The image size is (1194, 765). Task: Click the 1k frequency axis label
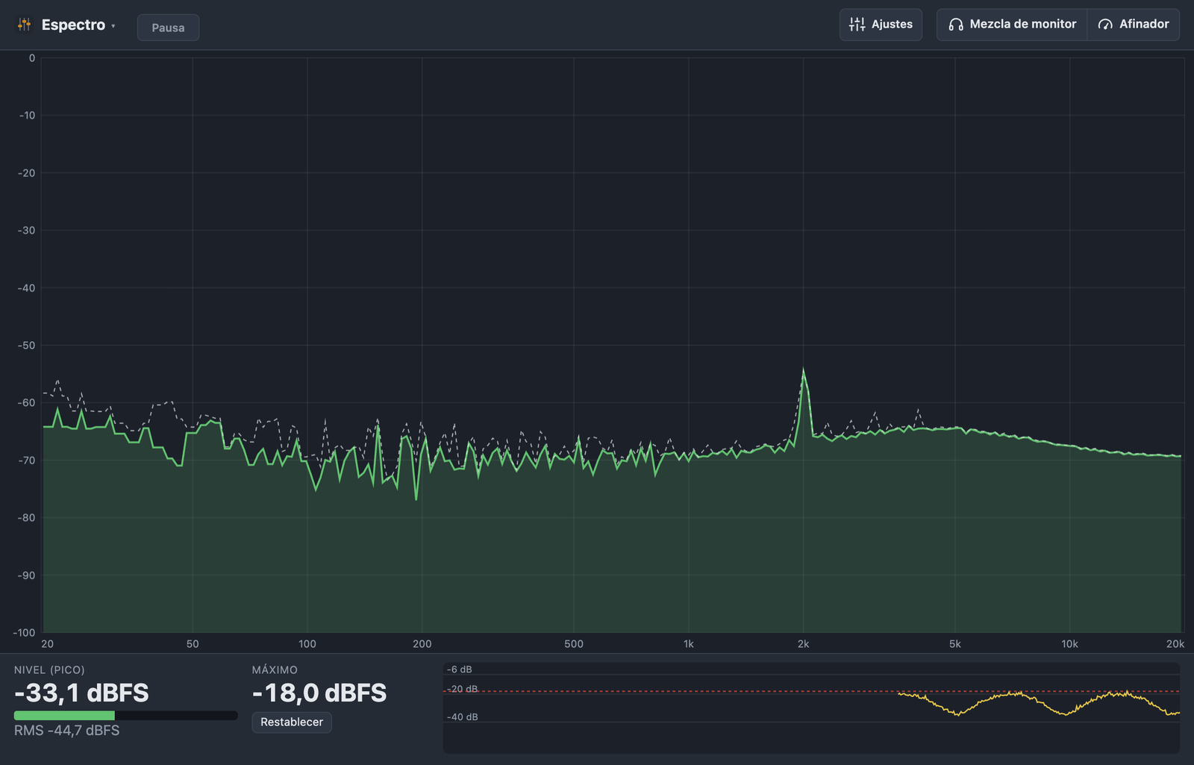[688, 644]
